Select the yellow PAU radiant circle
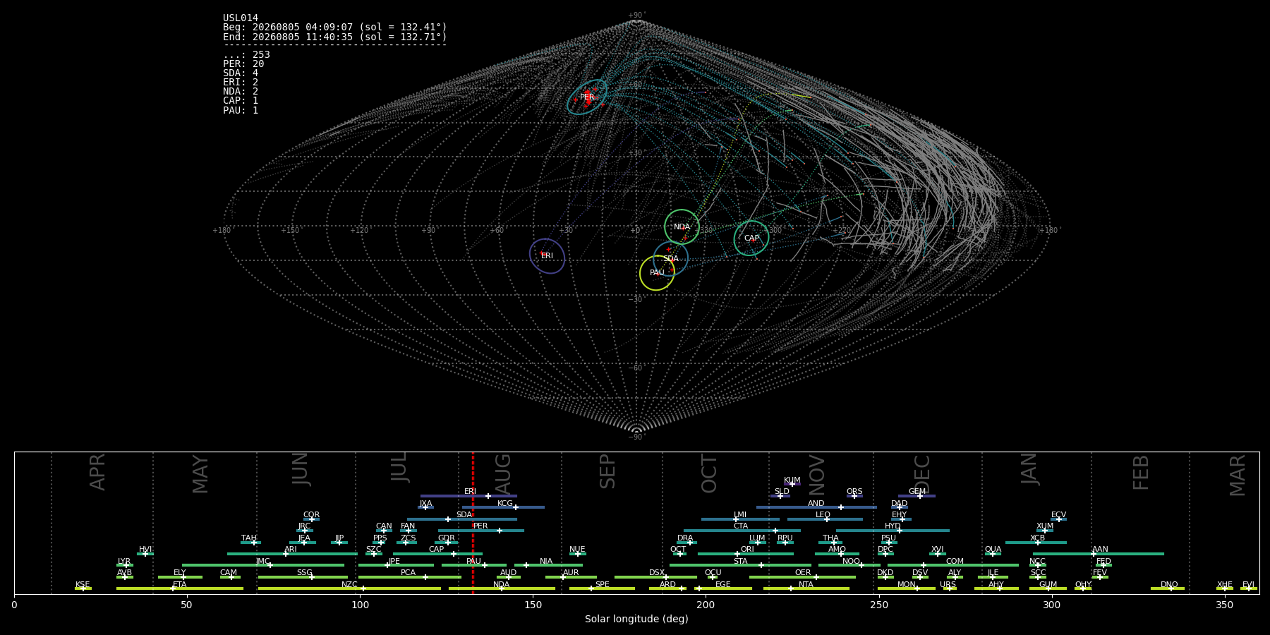Image resolution: width=1270 pixels, height=635 pixels. [657, 272]
